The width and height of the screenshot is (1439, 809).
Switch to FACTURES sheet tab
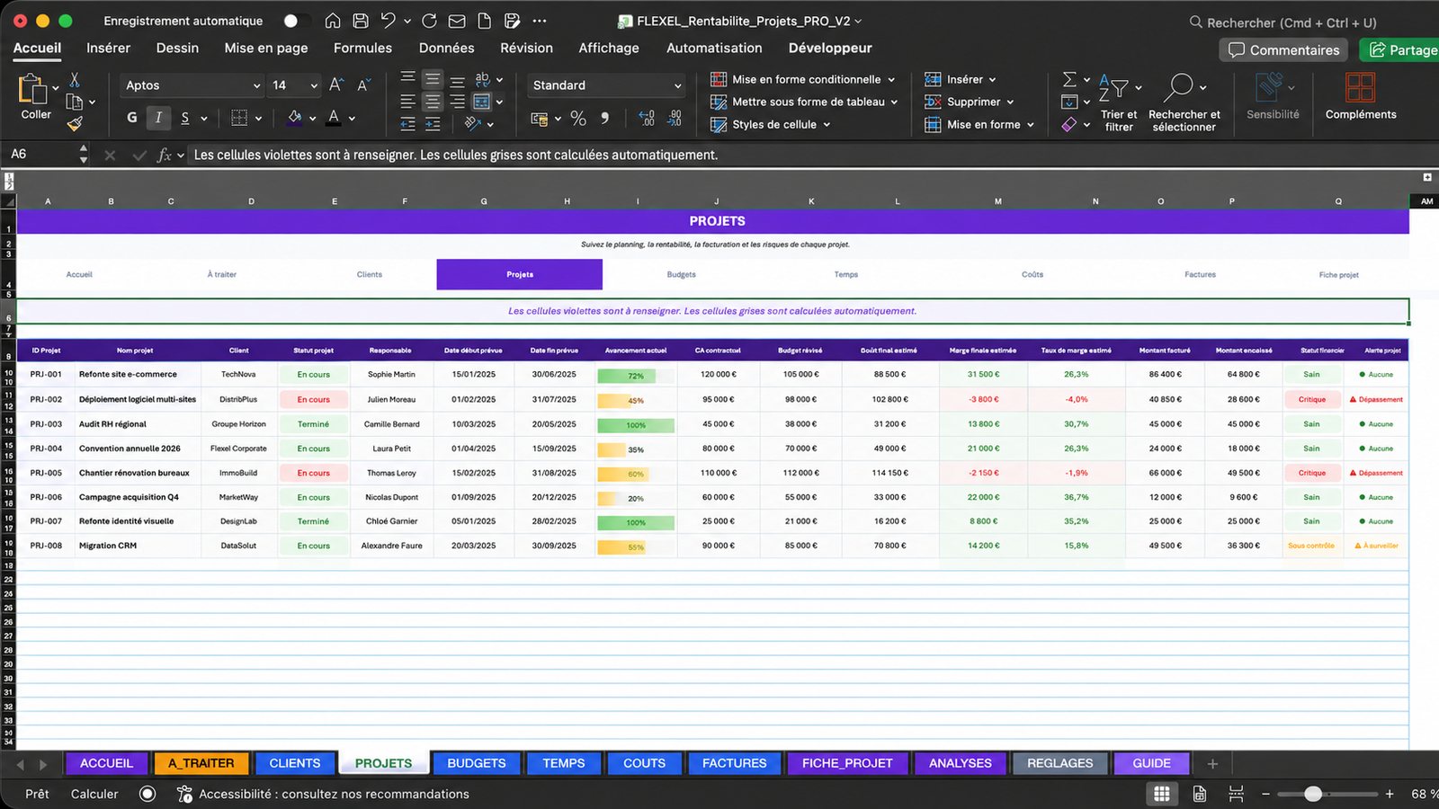click(735, 763)
